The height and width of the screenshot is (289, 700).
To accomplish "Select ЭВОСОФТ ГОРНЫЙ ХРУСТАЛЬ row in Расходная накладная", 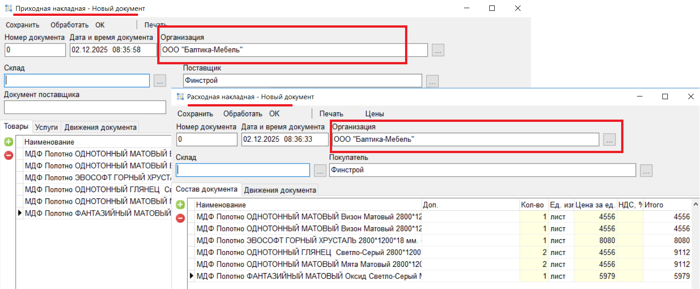I will (308, 241).
